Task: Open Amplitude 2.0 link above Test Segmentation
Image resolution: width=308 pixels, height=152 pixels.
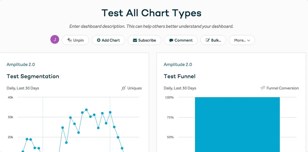Action: coord(21,64)
